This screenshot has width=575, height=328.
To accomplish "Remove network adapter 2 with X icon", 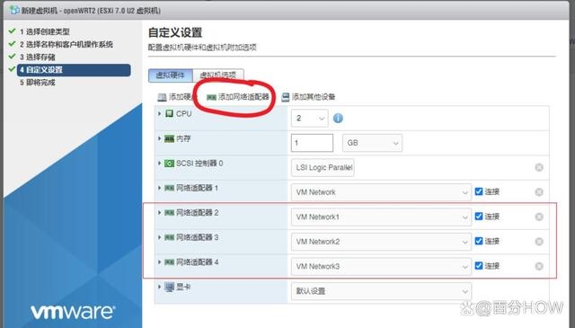I will [539, 217].
